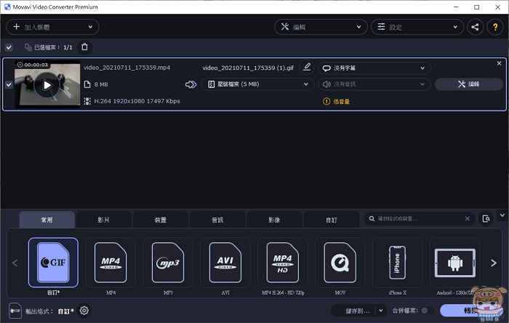
Task: Choose the iPhone X device preset
Action: 397,263
